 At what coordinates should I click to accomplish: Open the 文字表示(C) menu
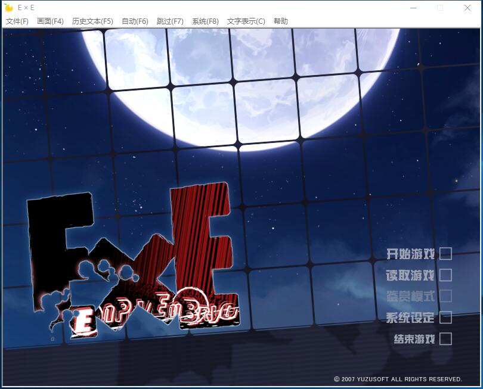[245, 21]
